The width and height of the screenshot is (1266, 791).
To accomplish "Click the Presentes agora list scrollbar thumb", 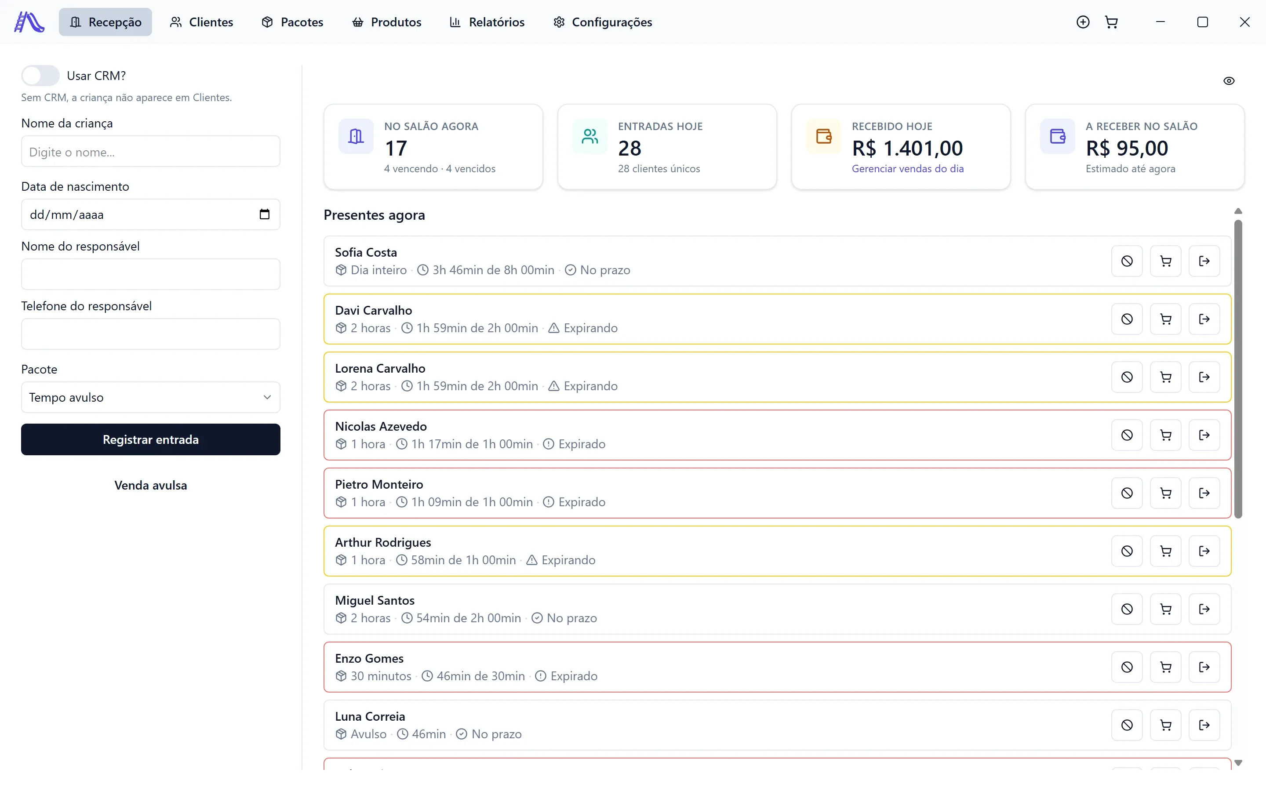I will [1238, 369].
